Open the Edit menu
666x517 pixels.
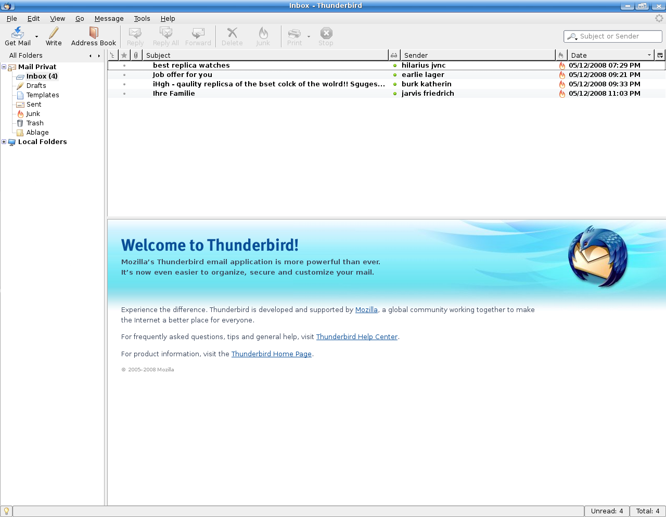pos(33,18)
